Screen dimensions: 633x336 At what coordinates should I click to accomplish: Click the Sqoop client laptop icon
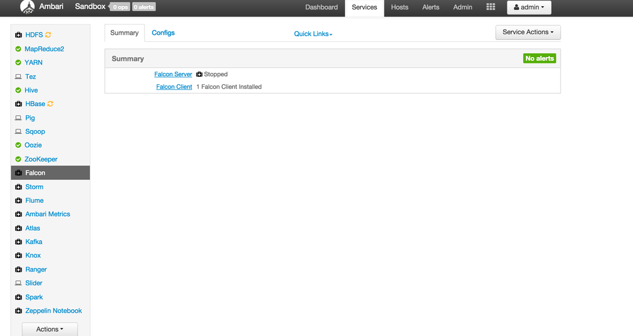(x=18, y=131)
